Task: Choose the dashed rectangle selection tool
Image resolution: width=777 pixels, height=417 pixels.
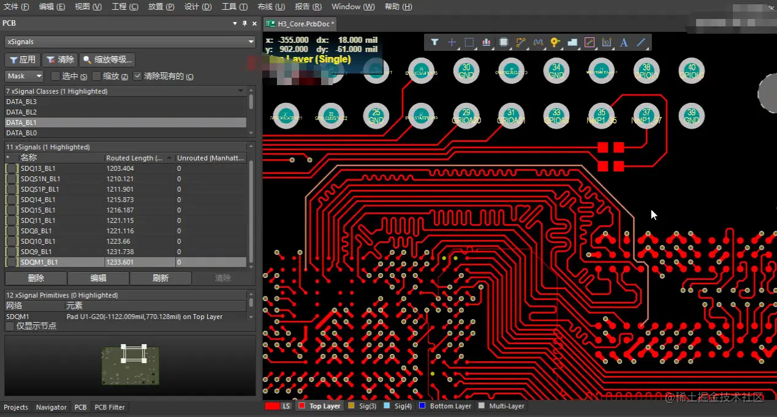Action: pos(469,42)
